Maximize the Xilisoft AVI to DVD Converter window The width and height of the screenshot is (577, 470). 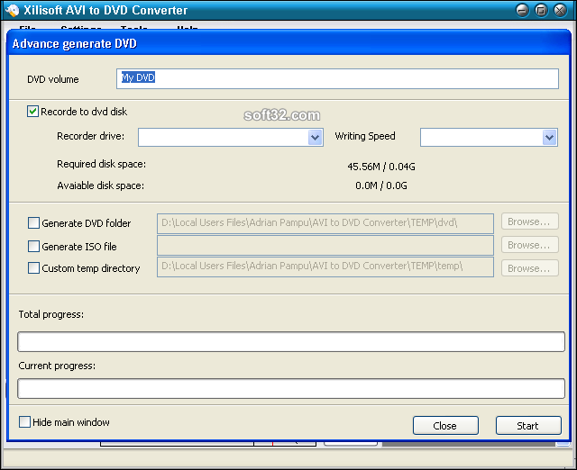541,10
